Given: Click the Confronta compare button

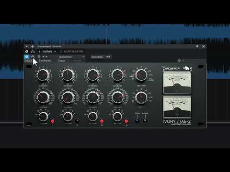Looking at the screenshot, I should point(45,61).
